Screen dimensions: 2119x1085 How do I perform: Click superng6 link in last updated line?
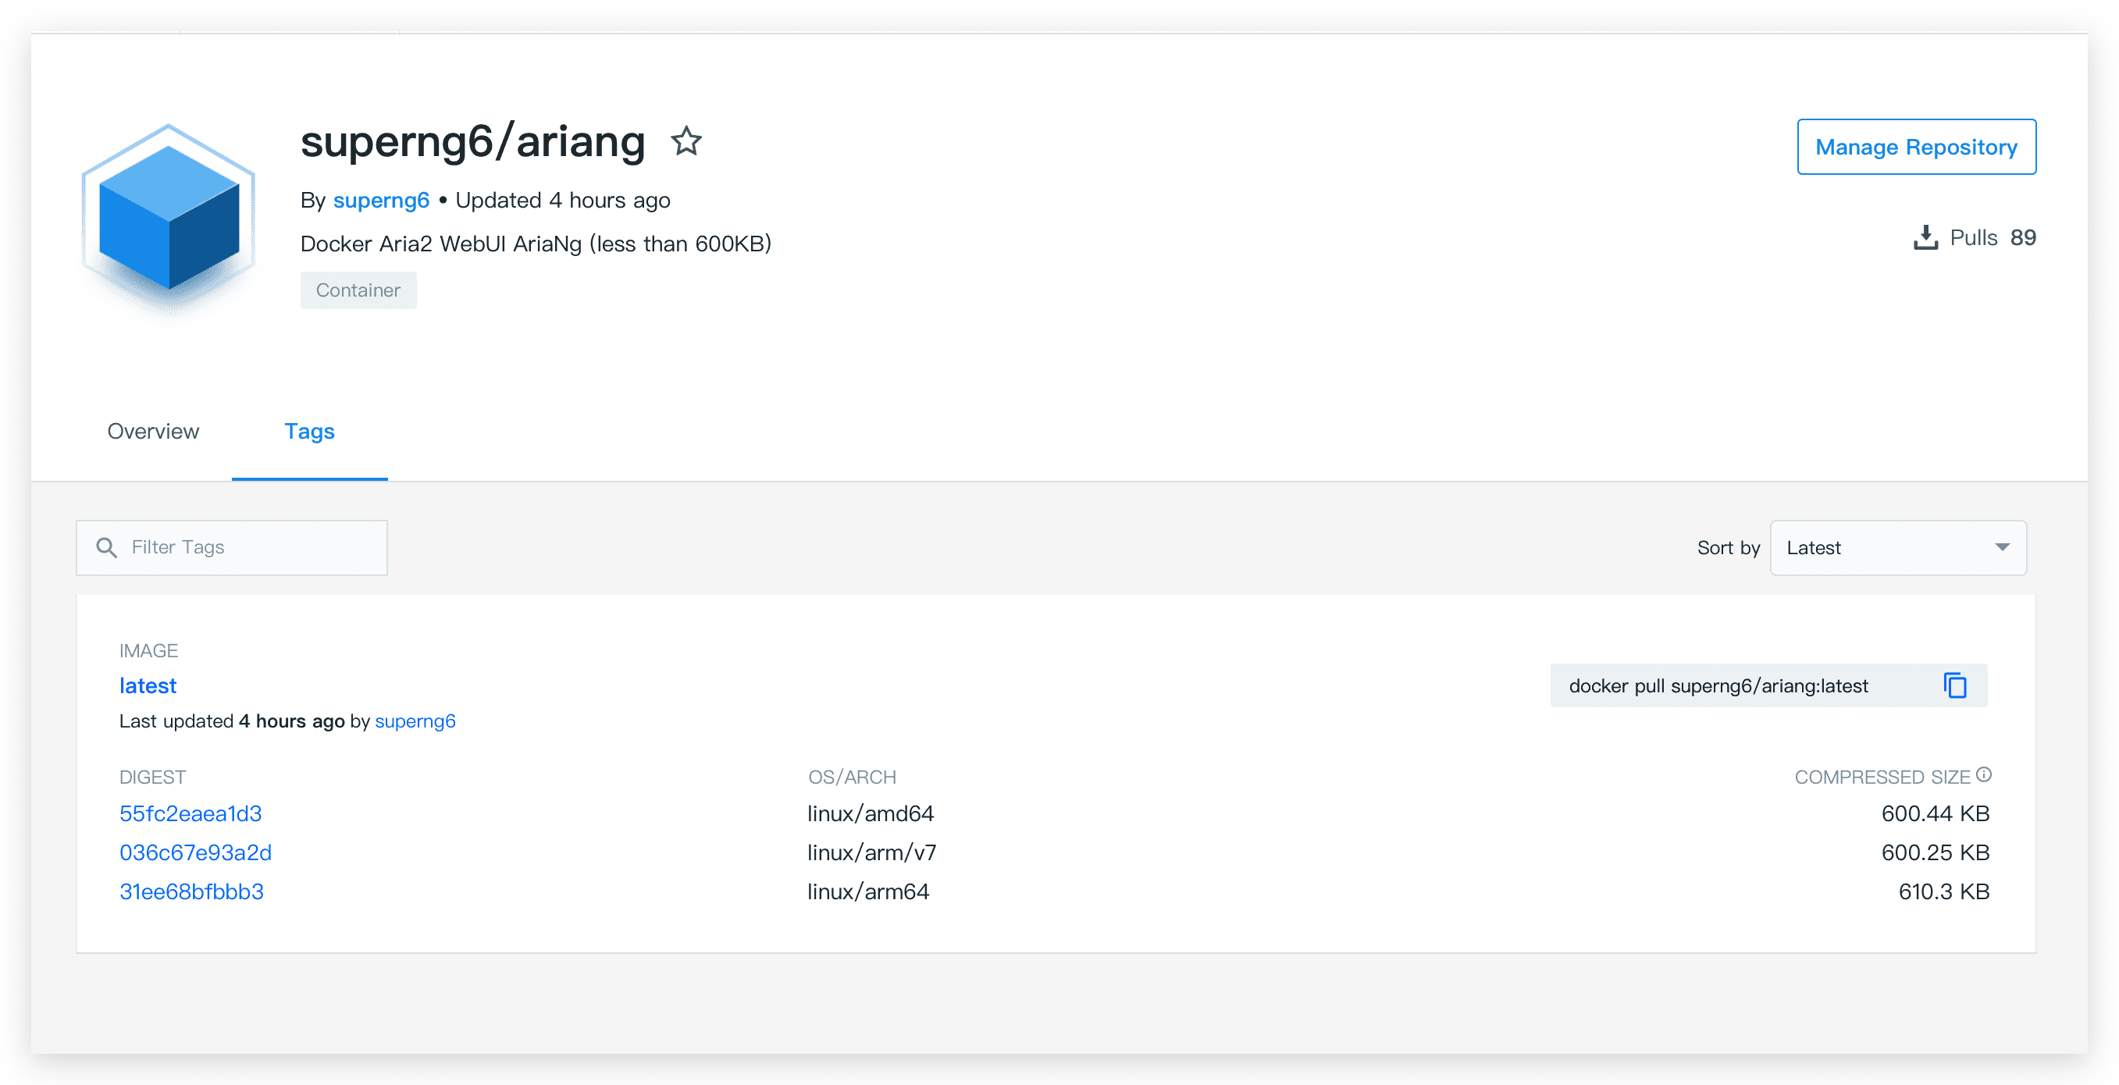[415, 721]
